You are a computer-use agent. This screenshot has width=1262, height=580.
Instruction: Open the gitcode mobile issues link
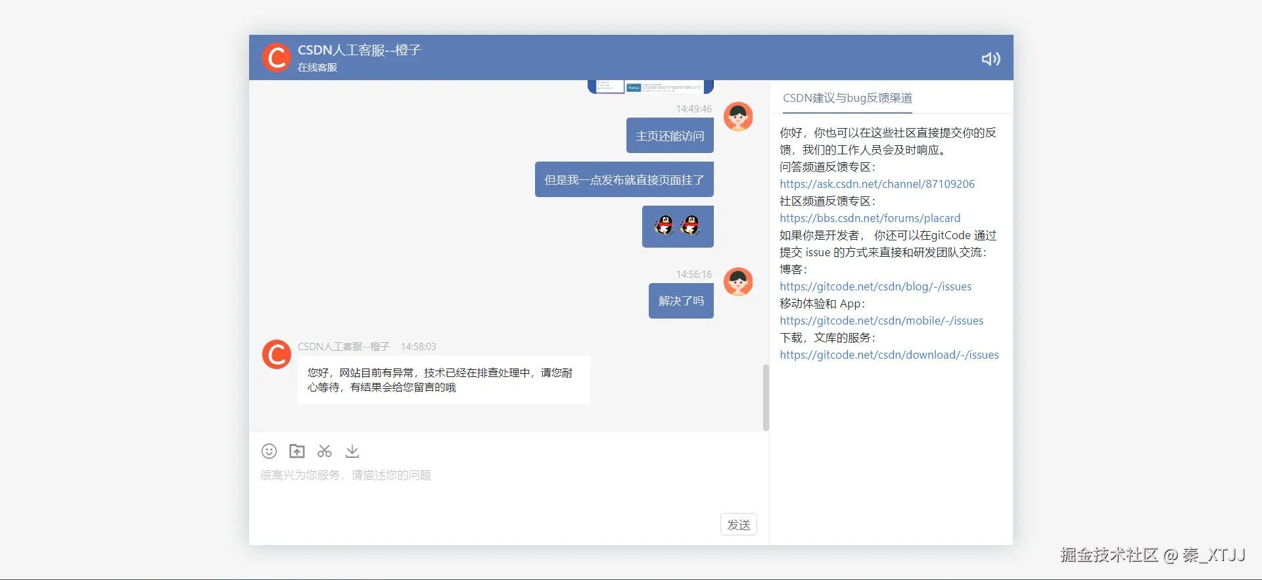coord(881,321)
